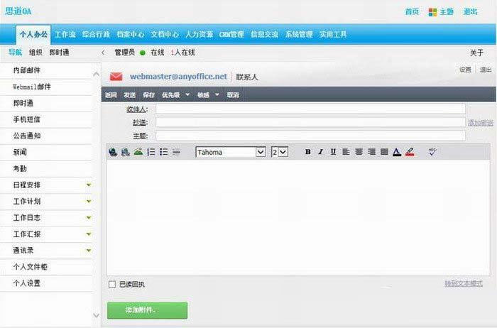The width and height of the screenshot is (497, 328).
Task: Click the 添加密送 add BCC link
Action: pyautogui.click(x=481, y=123)
